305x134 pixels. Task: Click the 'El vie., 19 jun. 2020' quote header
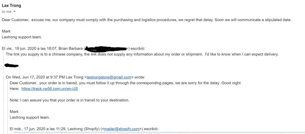click(74, 48)
